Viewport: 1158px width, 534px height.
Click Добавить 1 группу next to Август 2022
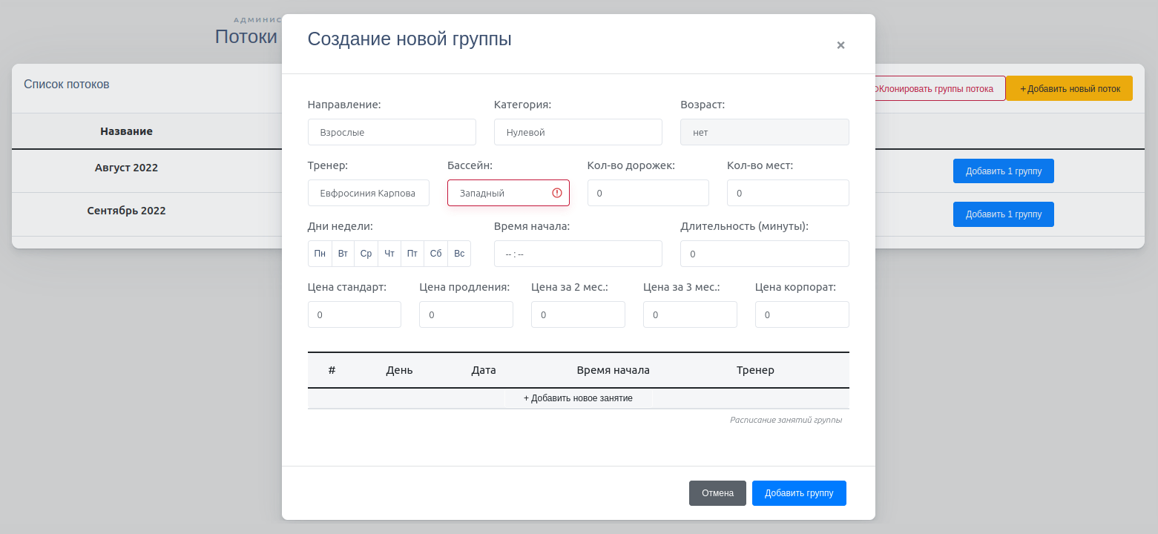tap(1003, 171)
